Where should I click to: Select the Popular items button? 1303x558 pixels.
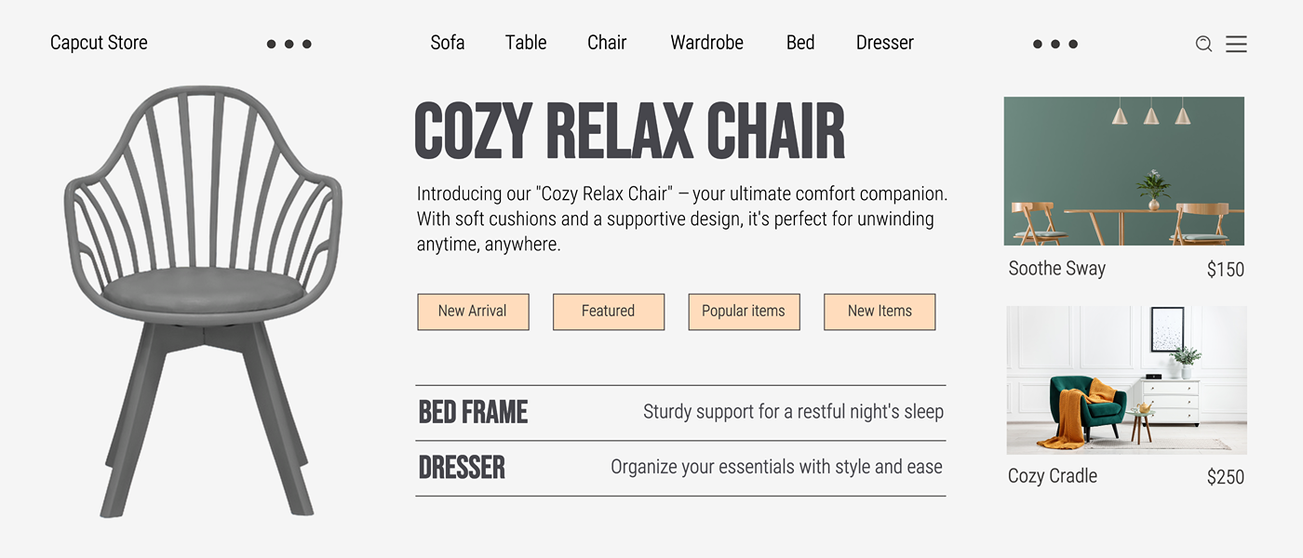(744, 312)
